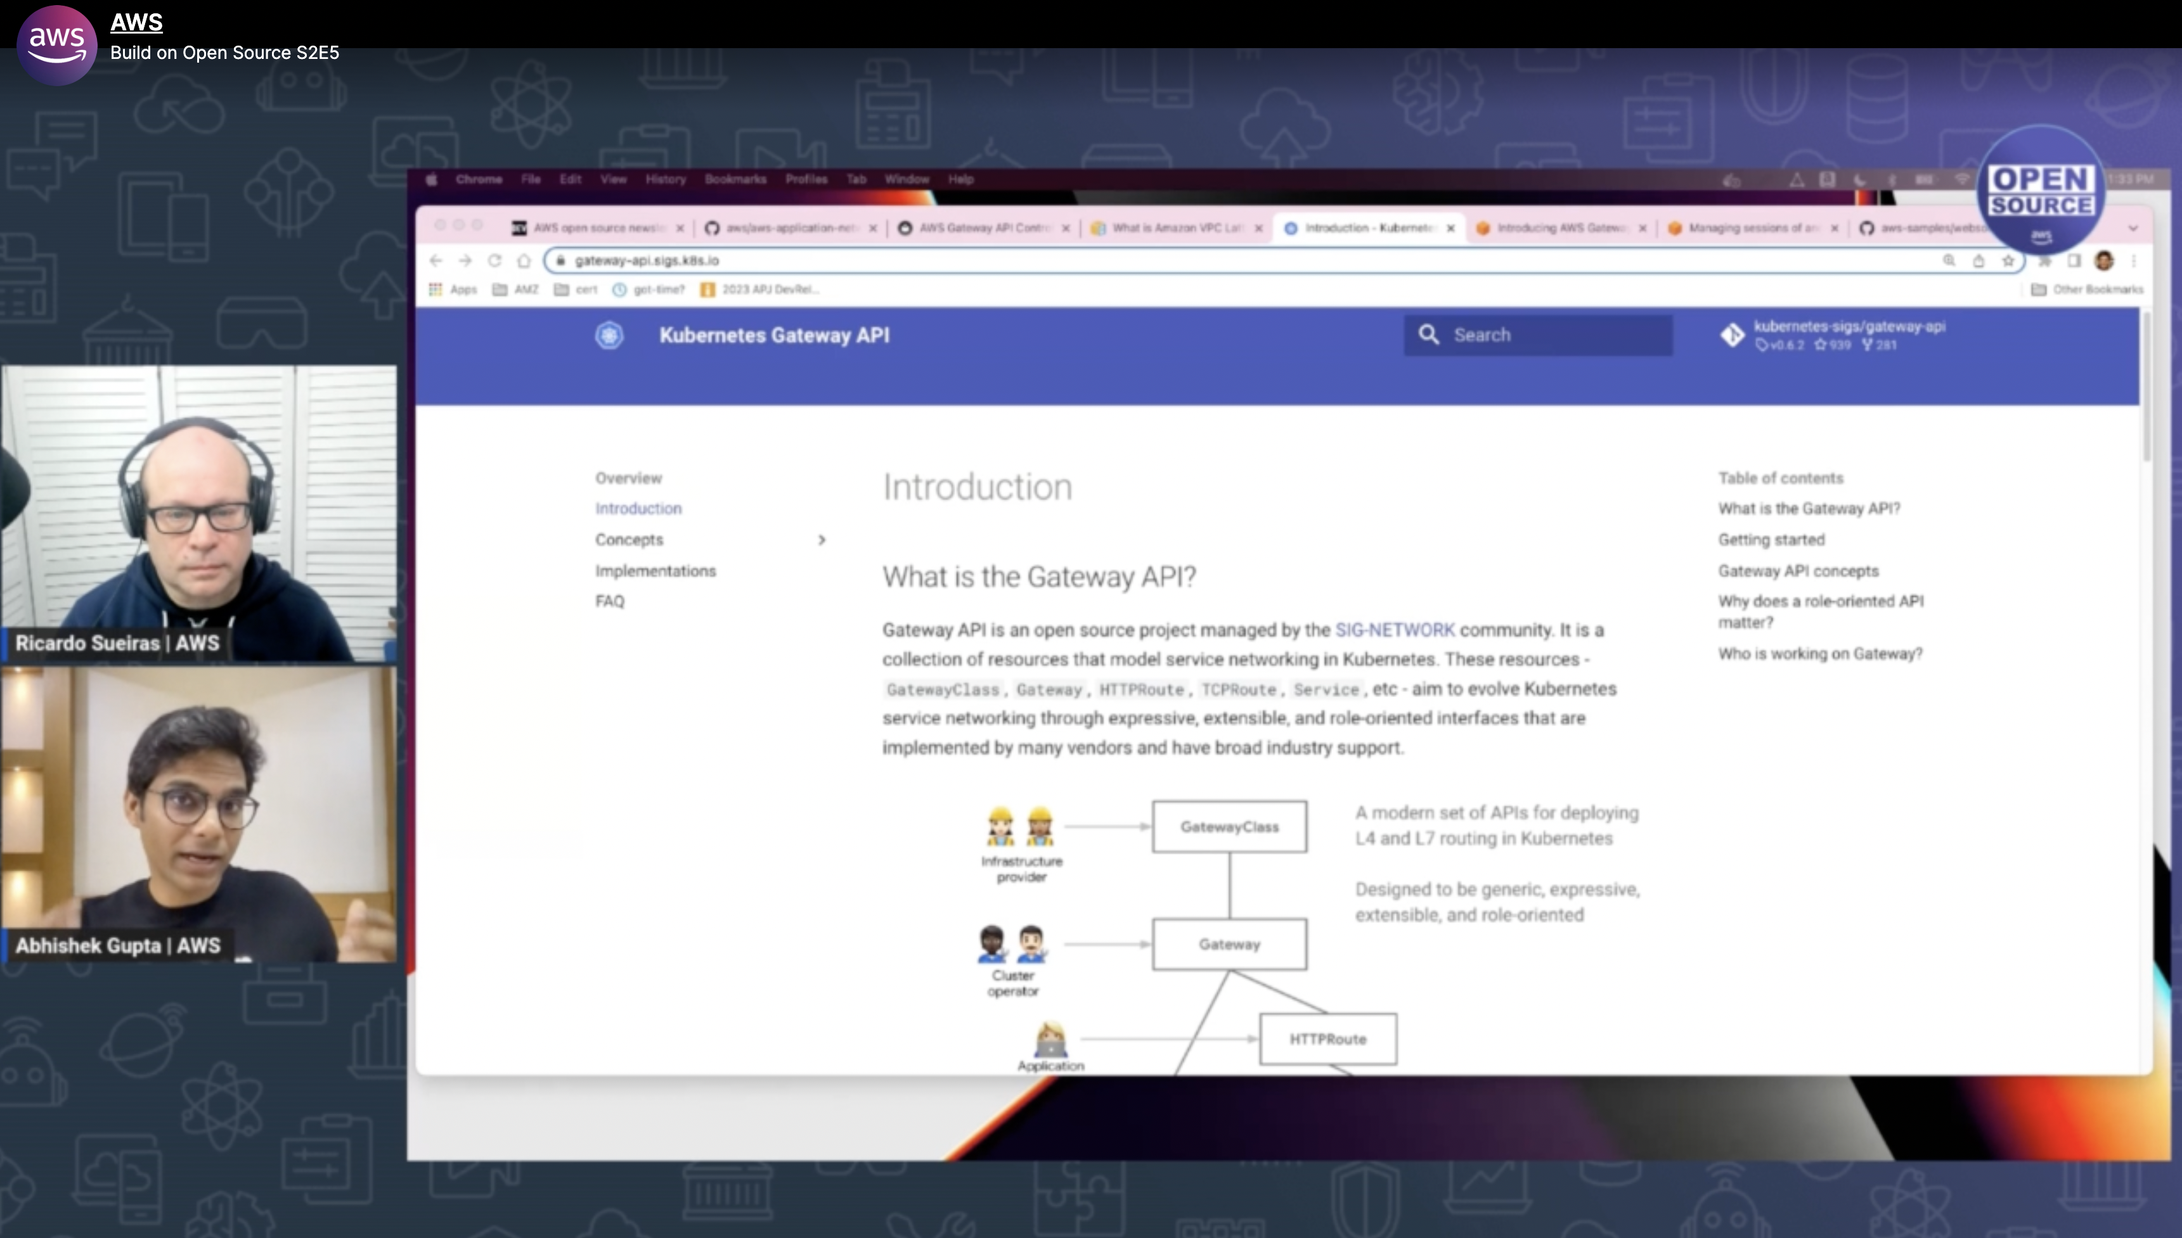The image size is (2182, 1238).
Task: Click the Wi-Fi icon in menu bar
Action: click(1961, 179)
